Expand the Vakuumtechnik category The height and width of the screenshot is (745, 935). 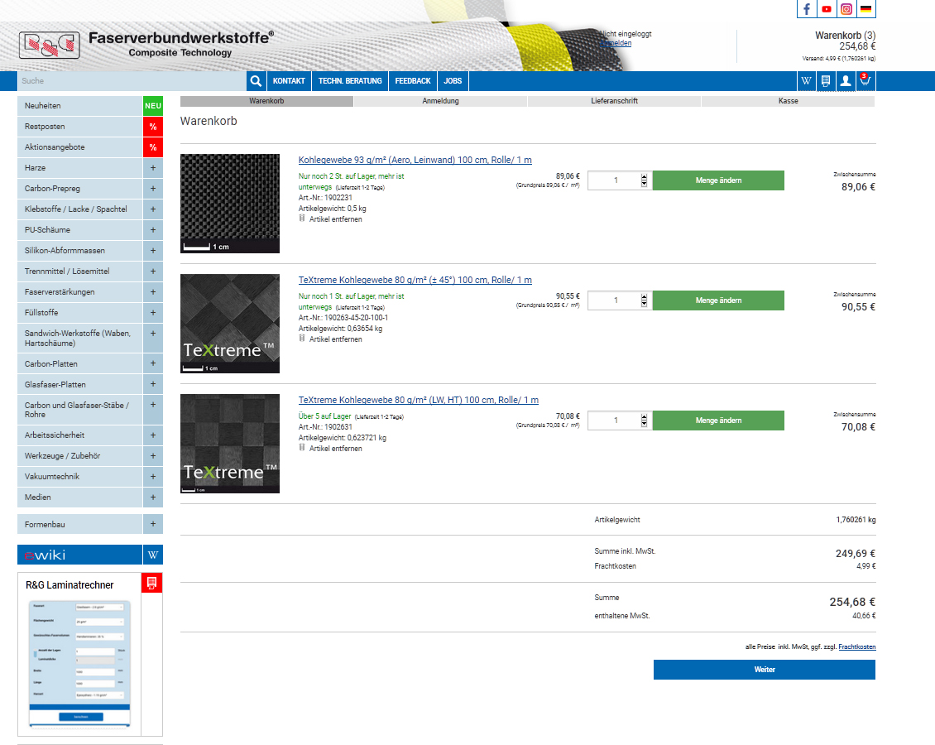point(153,477)
